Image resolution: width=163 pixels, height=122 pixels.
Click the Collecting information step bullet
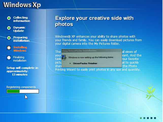click(9, 18)
